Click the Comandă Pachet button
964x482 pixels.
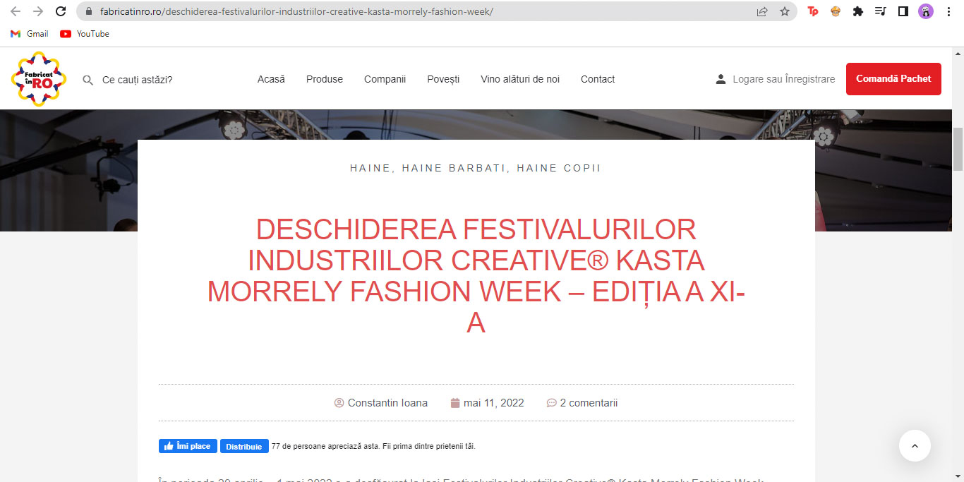[x=893, y=79]
